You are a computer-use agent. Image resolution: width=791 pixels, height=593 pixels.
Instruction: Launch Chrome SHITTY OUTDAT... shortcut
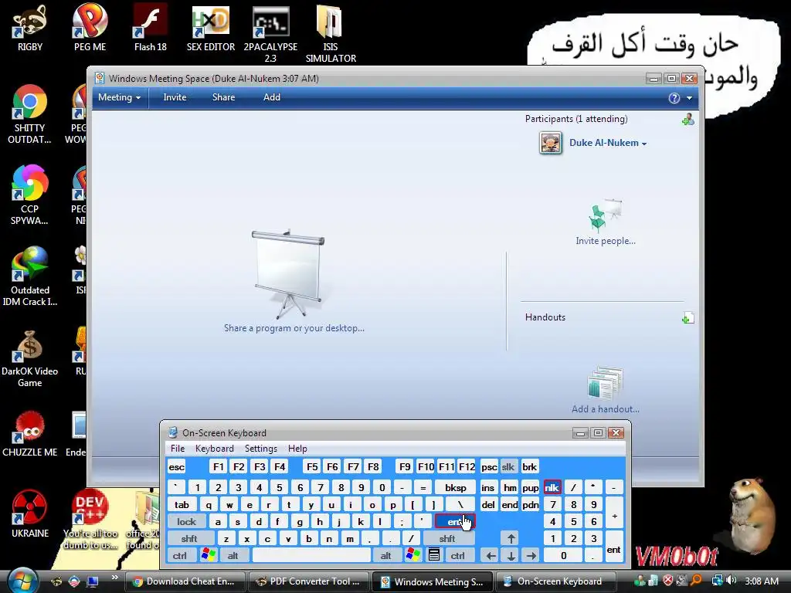(x=29, y=114)
